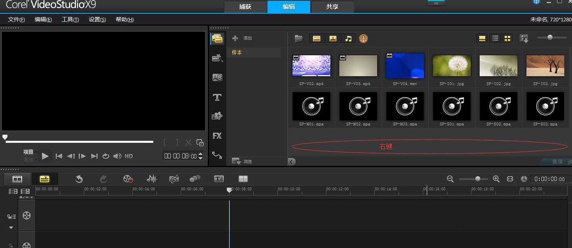Open the sort clips A-Z dropdown
Viewport: 572px width, 248px height.
[524, 39]
